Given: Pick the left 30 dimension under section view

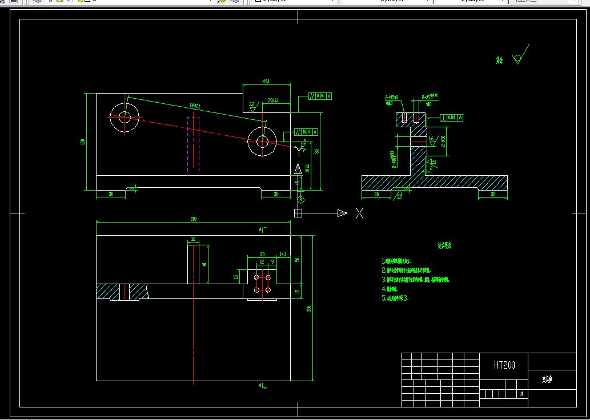Looking at the screenshot, I should [376, 195].
